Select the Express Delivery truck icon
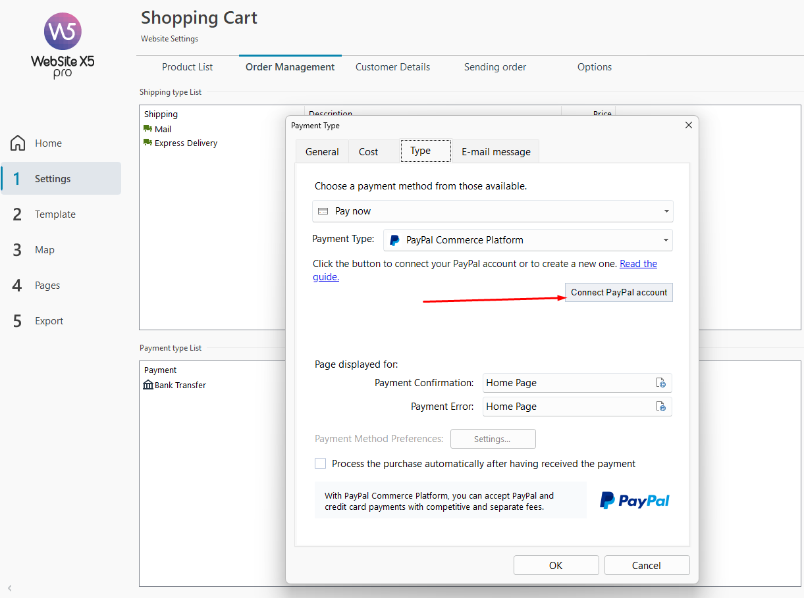 pos(147,143)
